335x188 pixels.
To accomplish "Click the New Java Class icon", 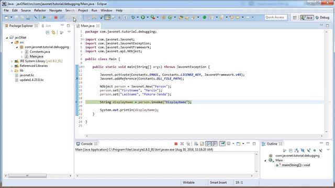I will [x=170, y=17].
